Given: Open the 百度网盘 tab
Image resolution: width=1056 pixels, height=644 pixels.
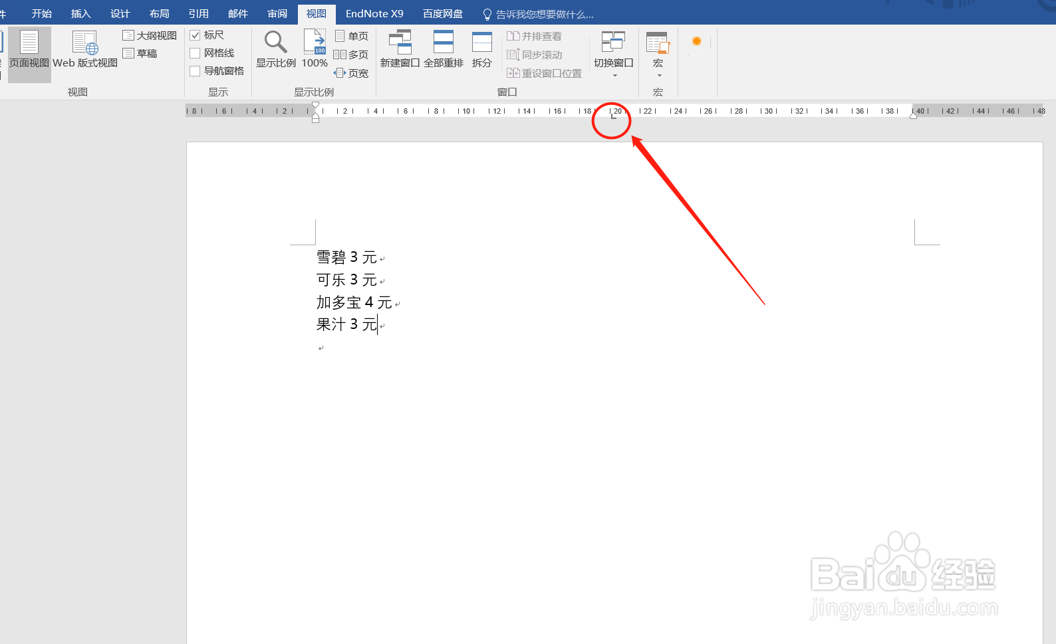Looking at the screenshot, I should coord(443,13).
